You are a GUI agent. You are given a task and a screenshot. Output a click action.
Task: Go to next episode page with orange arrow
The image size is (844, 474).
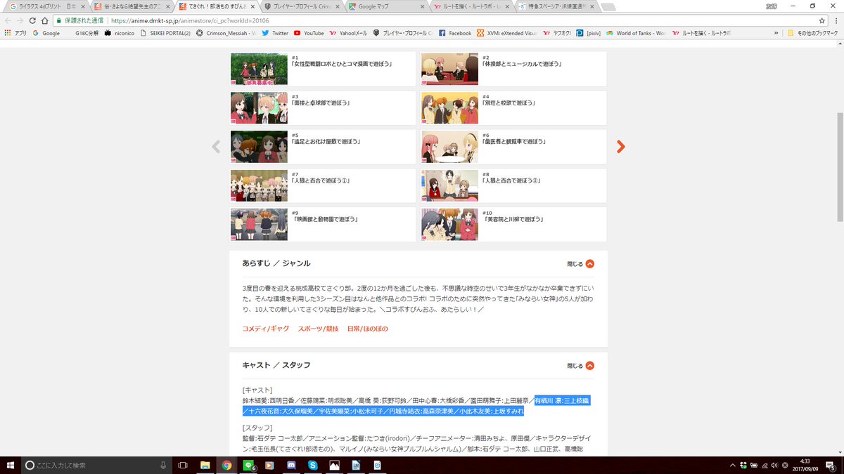click(620, 147)
